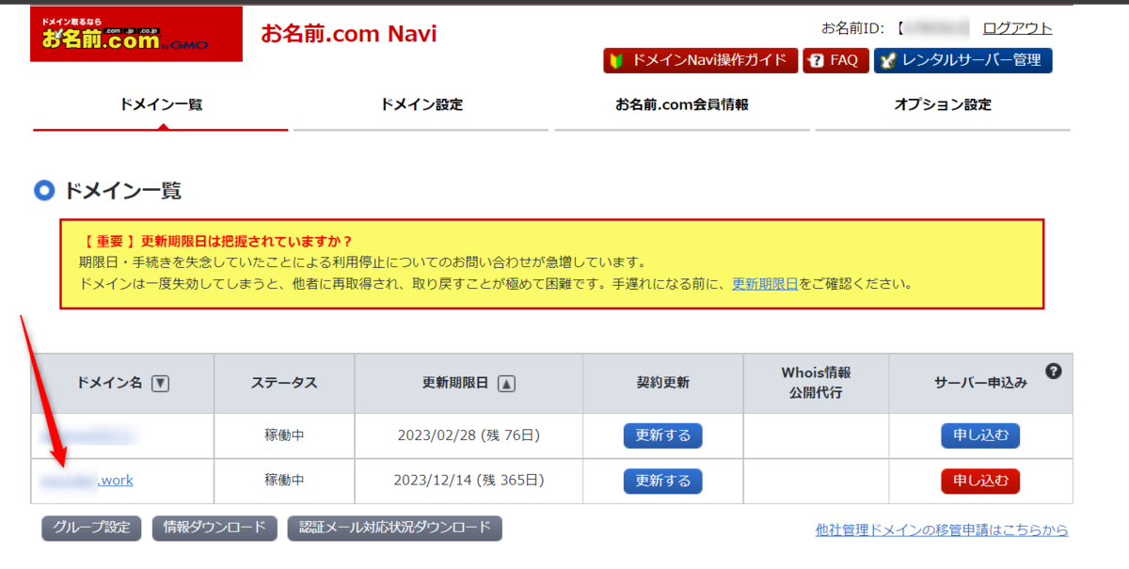Click the ドメイン一覧 page heading

click(x=122, y=192)
